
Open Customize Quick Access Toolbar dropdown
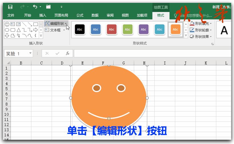coord(61,7)
